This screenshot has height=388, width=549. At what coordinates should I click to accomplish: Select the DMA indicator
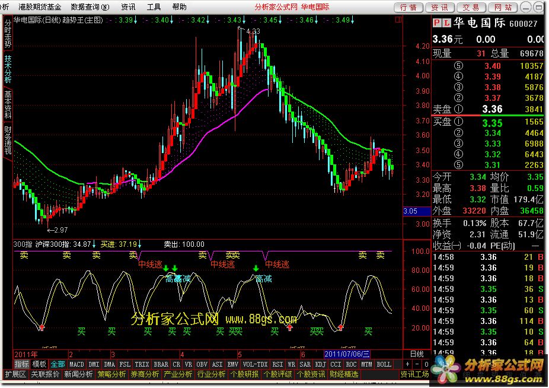pos(110,364)
